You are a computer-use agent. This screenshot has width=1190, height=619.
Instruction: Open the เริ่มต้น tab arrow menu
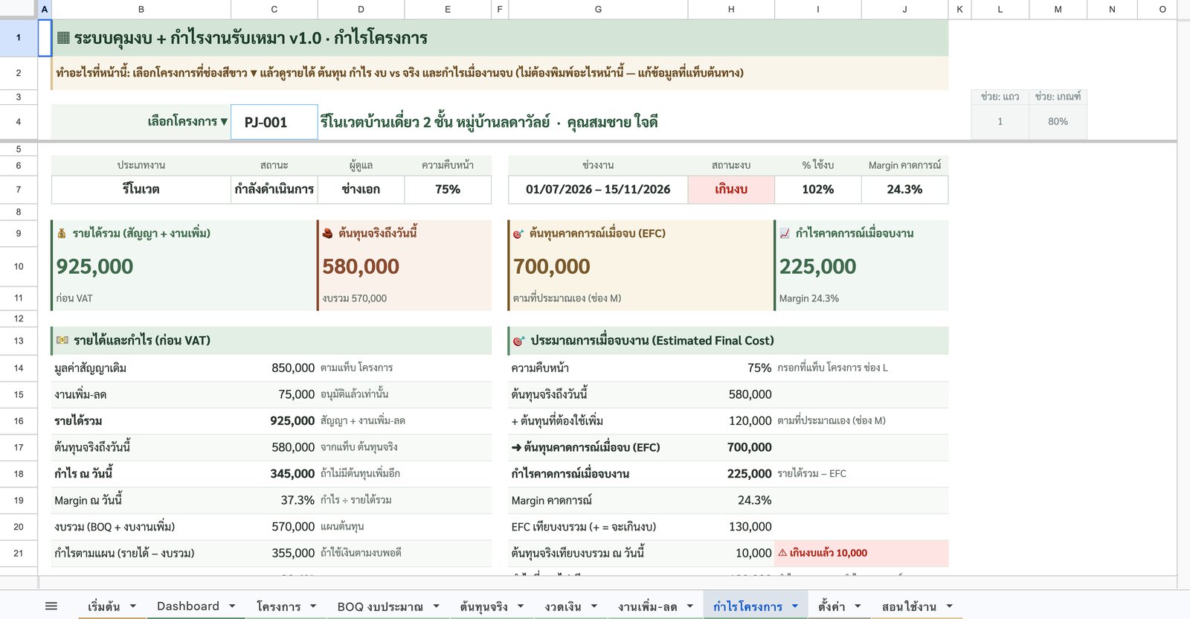coord(132,606)
